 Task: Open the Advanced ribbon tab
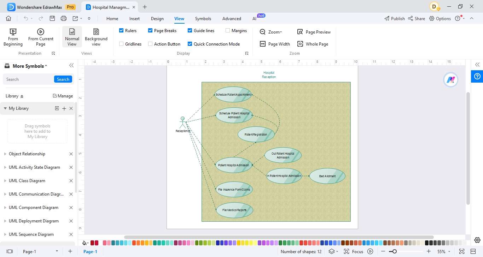232,19
